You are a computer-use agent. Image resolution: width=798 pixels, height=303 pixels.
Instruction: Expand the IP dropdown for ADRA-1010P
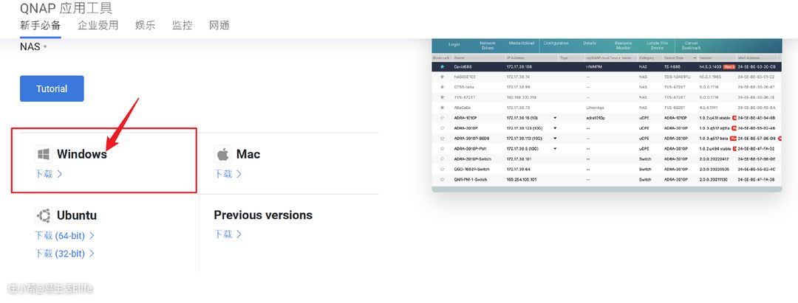pyautogui.click(x=555, y=117)
